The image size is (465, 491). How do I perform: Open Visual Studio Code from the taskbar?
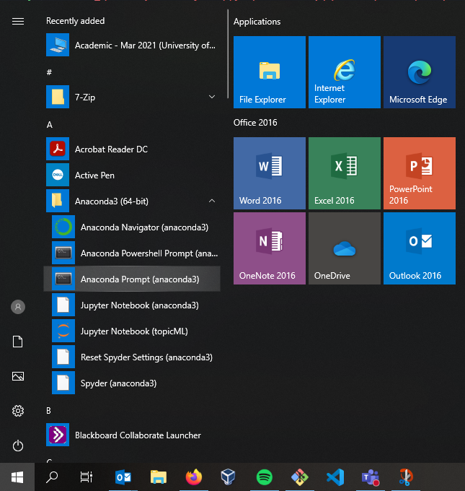click(335, 477)
